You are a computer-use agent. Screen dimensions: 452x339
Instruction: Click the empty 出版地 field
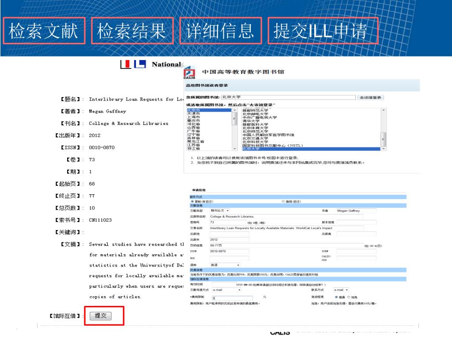(x=229, y=234)
